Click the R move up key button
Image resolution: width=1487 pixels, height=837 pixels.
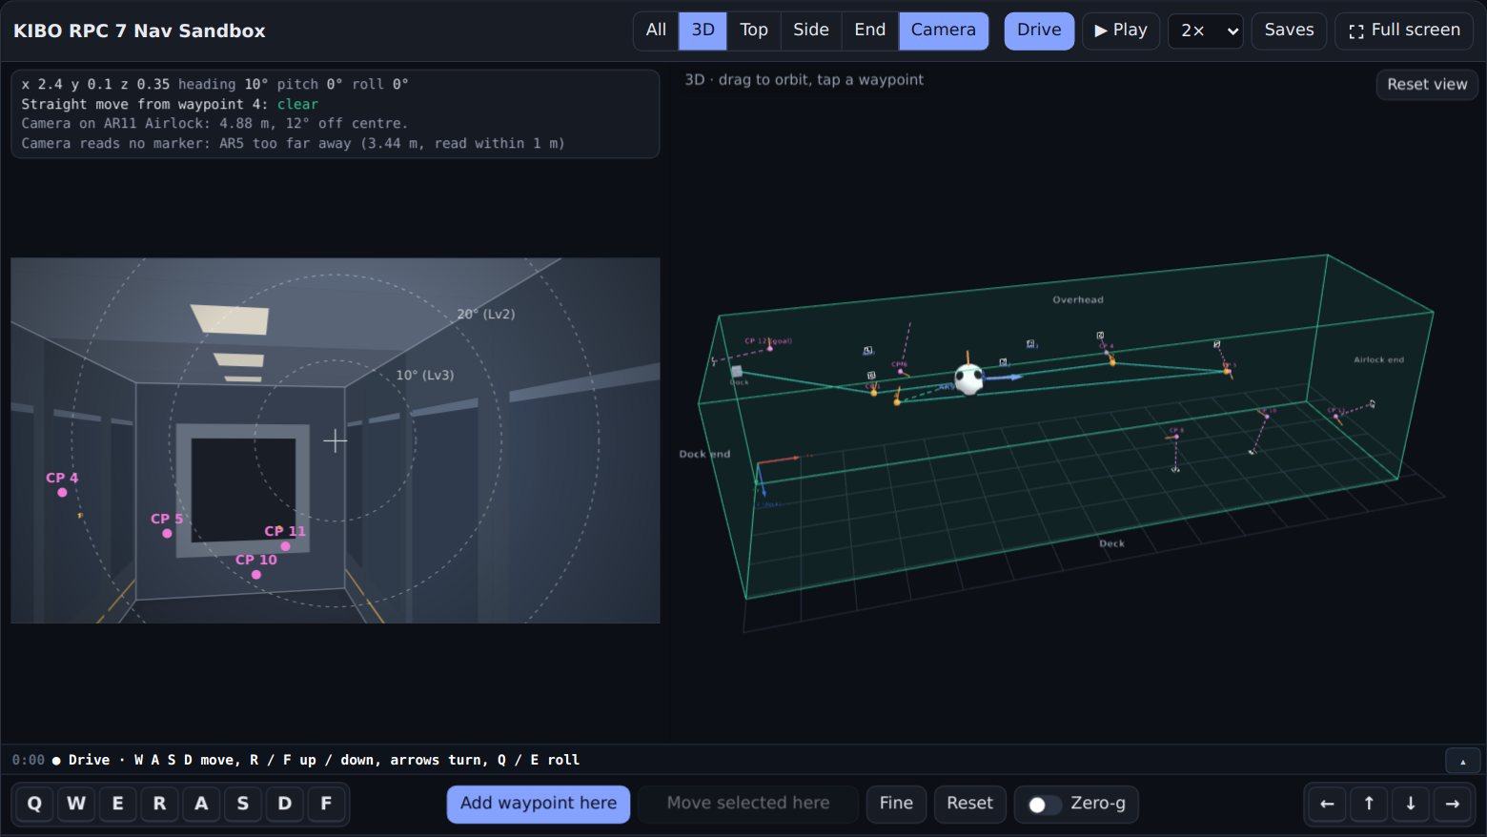pyautogui.click(x=159, y=804)
